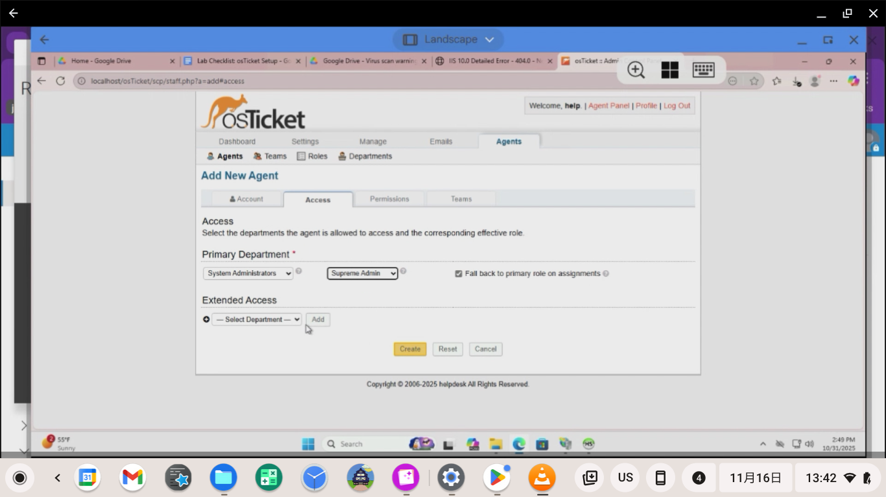This screenshot has height=497, width=886.
Task: Open Teams in the Agents submenu
Action: point(270,156)
